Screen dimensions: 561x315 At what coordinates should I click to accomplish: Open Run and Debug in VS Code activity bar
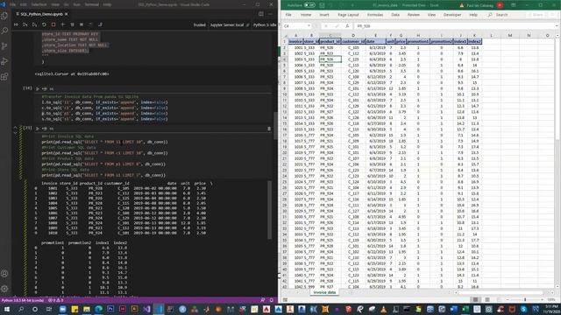(4, 61)
